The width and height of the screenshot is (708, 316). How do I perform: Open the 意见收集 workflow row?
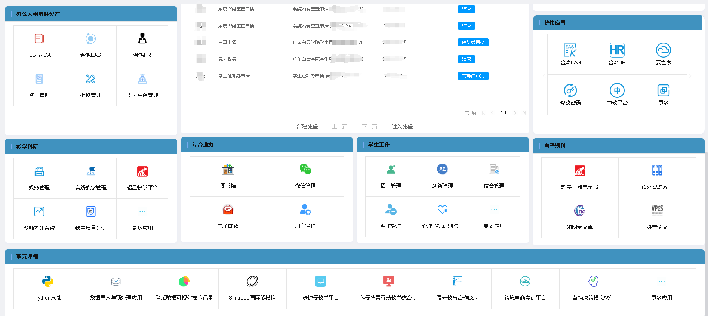tap(227, 59)
